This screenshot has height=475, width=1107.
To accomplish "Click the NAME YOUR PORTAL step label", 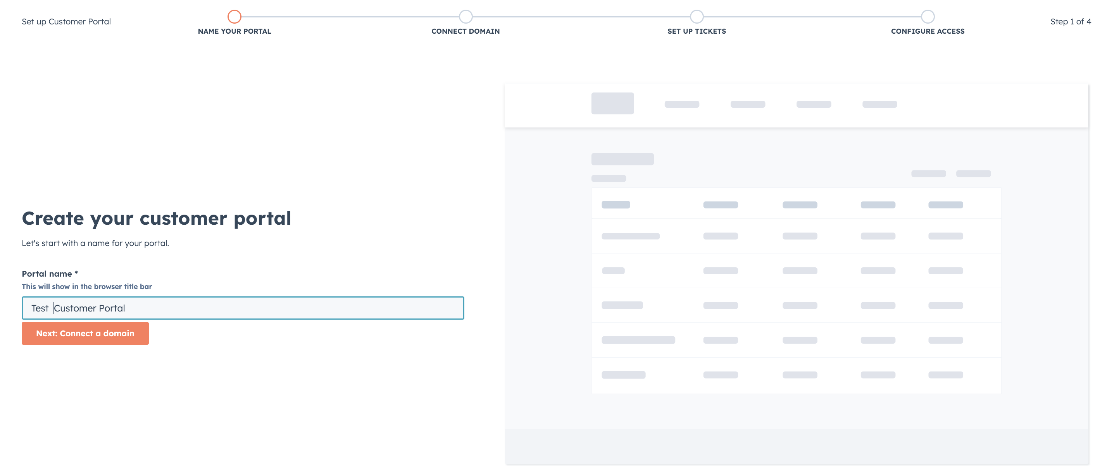I will [234, 31].
